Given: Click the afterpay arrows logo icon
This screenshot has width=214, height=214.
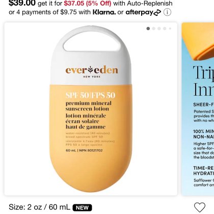Looking at the screenshot, I should tap(157, 13).
